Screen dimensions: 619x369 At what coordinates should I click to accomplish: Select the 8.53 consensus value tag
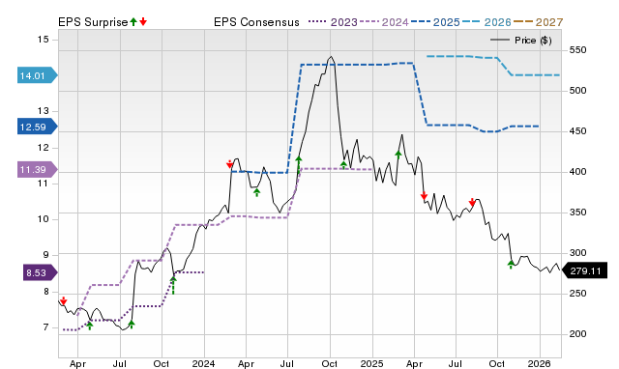(41, 272)
